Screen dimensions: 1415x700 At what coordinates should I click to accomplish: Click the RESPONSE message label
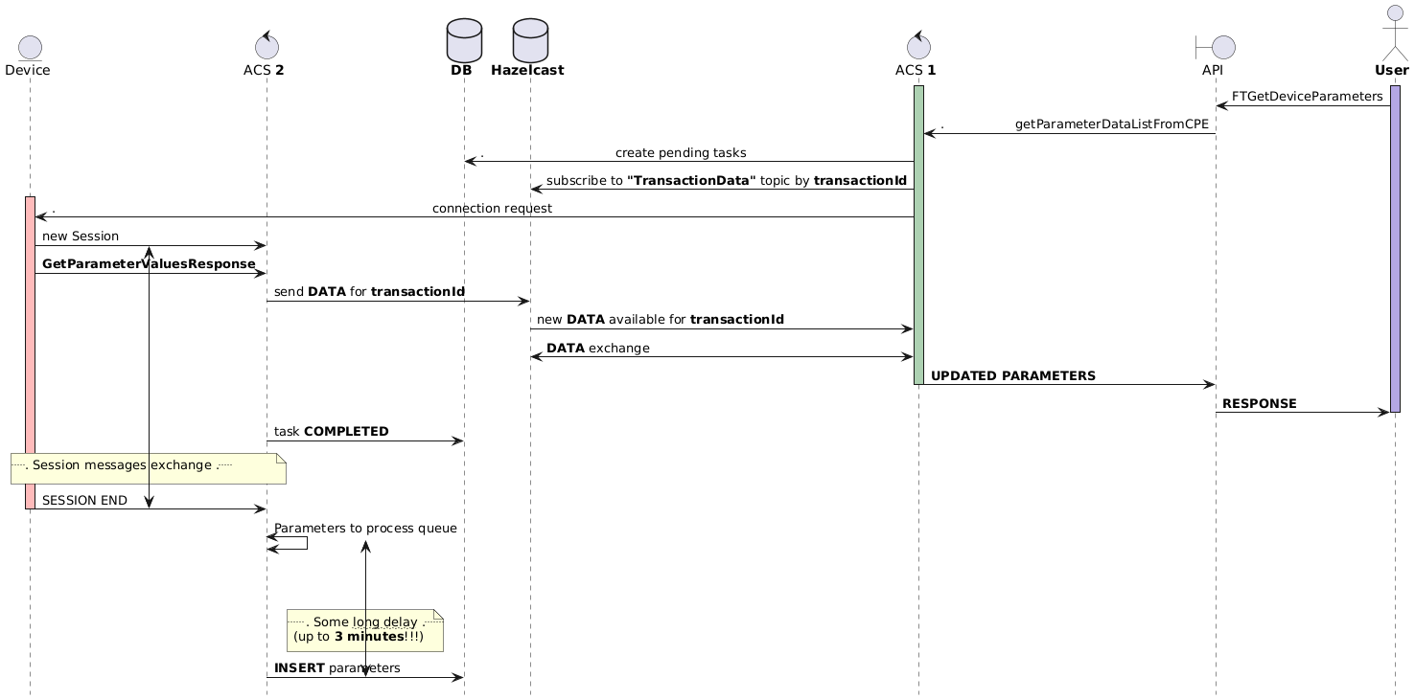click(1259, 404)
